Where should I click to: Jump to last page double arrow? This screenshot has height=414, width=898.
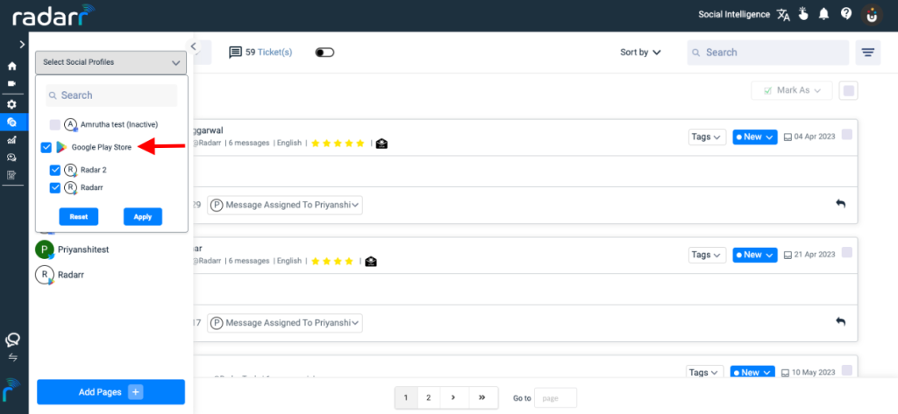[x=482, y=397]
